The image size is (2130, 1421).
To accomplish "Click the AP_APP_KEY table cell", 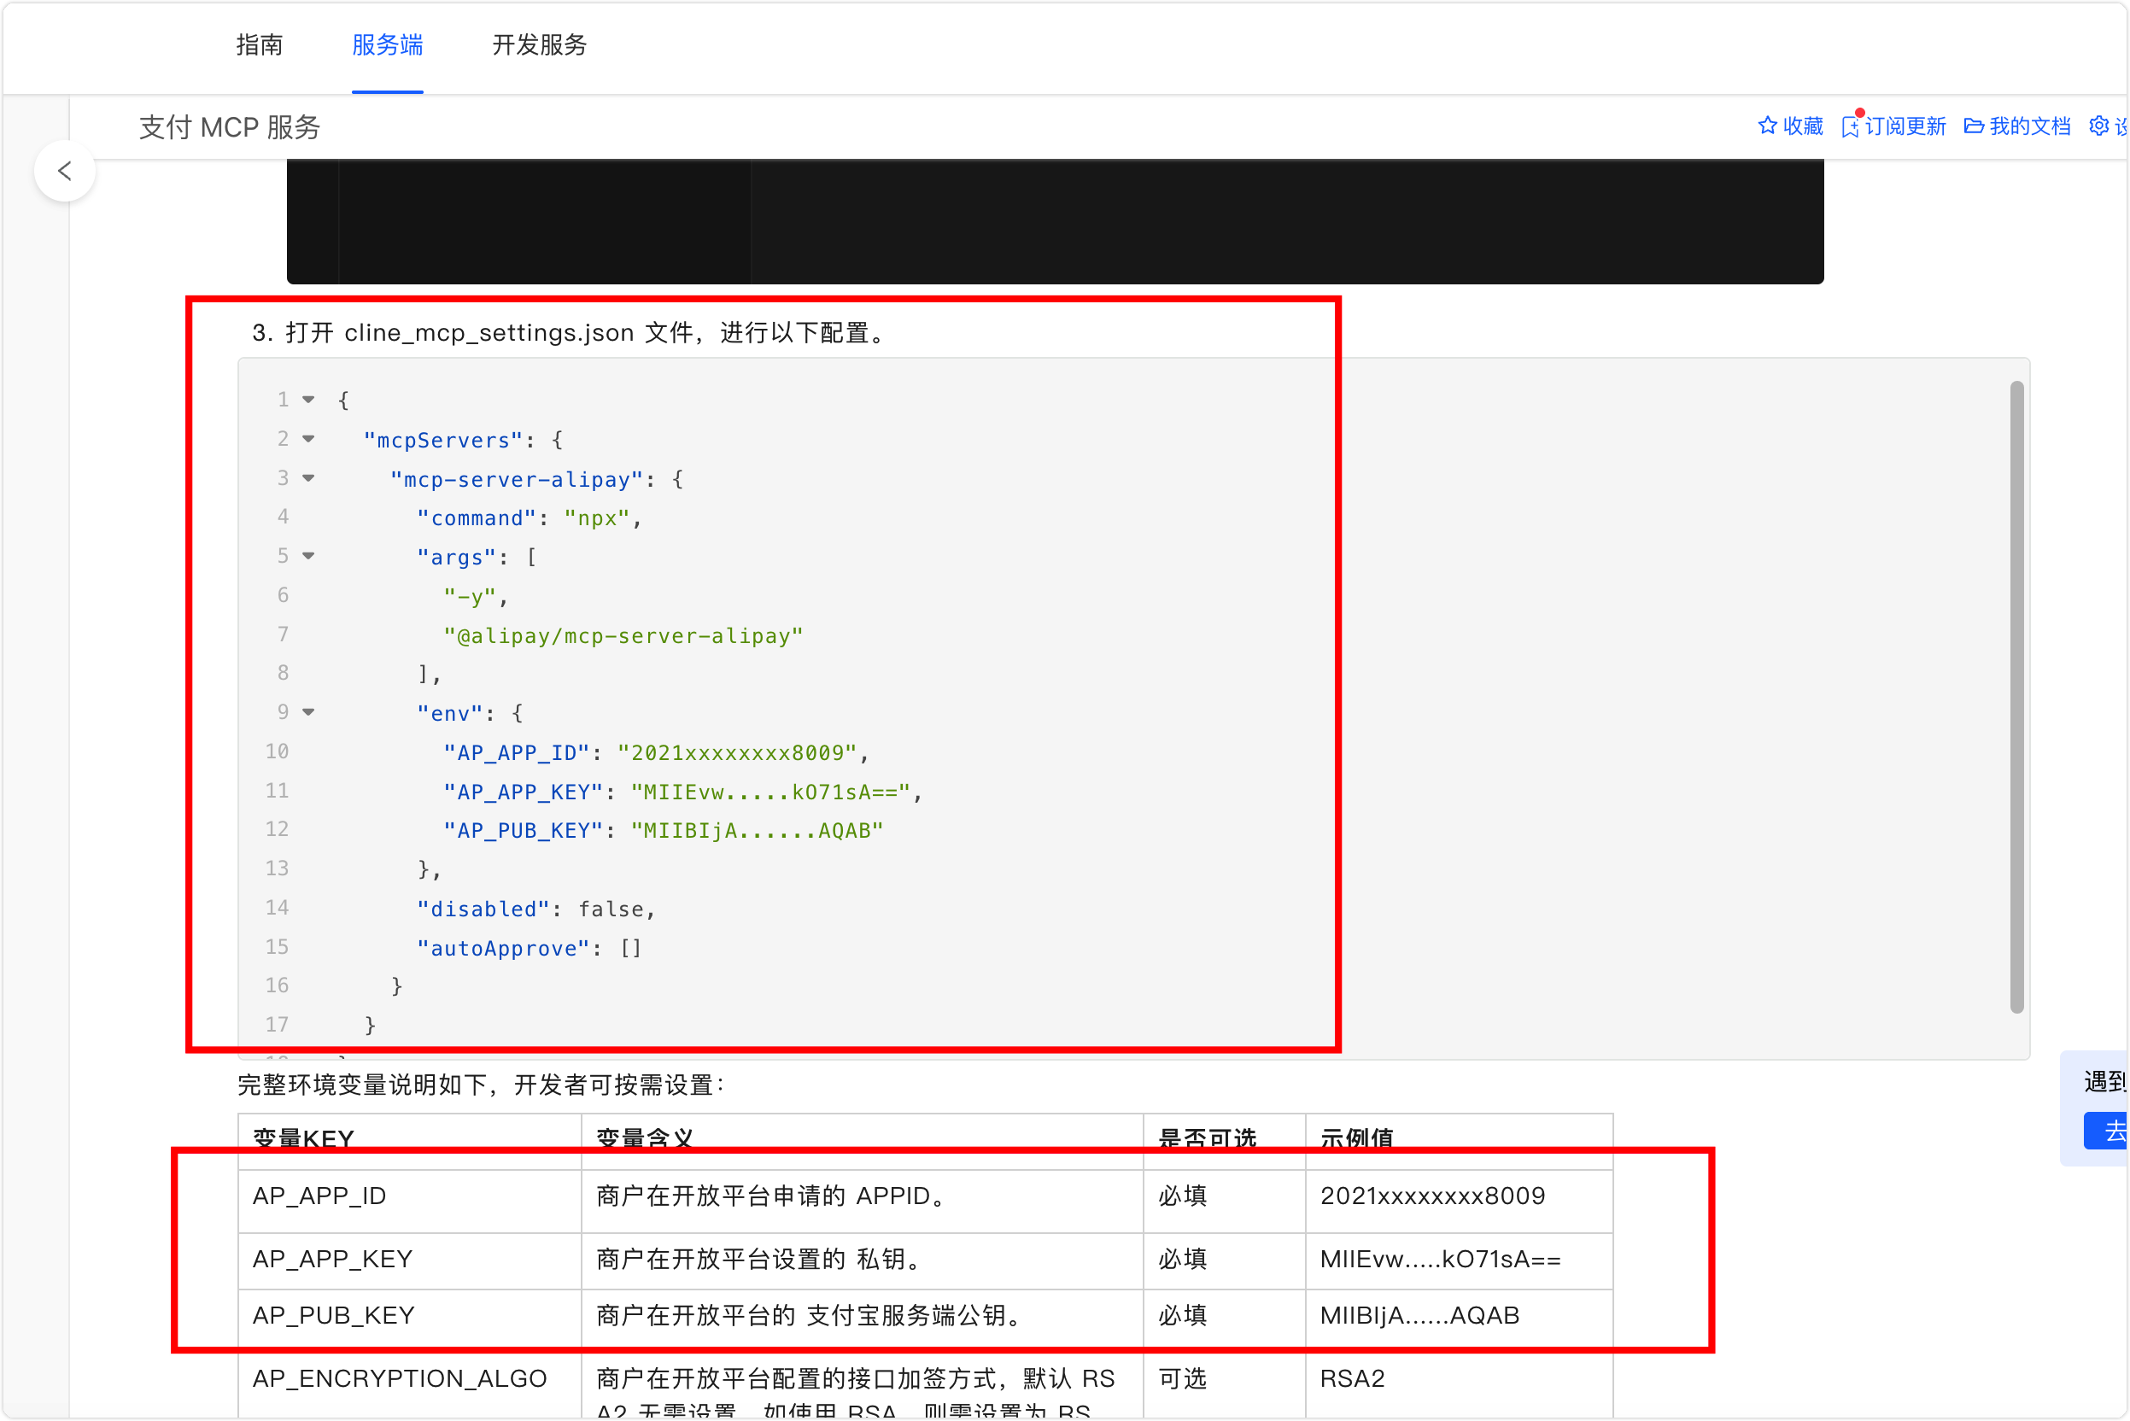I will 410,1260.
